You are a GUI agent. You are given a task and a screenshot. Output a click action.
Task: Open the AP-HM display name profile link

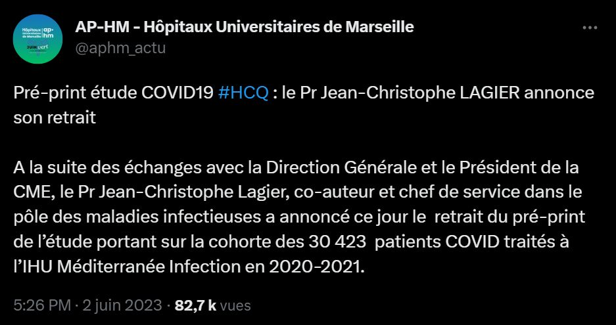[245, 28]
